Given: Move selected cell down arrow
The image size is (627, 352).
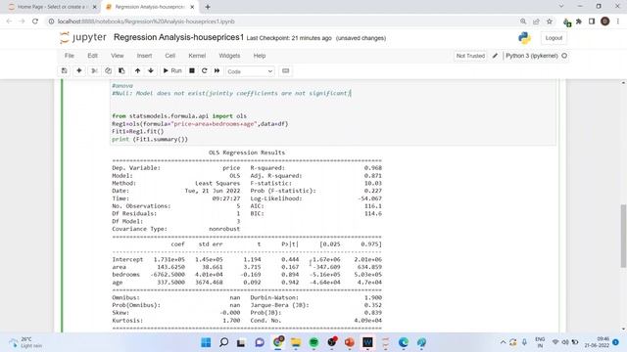Looking at the screenshot, I should (x=151, y=71).
